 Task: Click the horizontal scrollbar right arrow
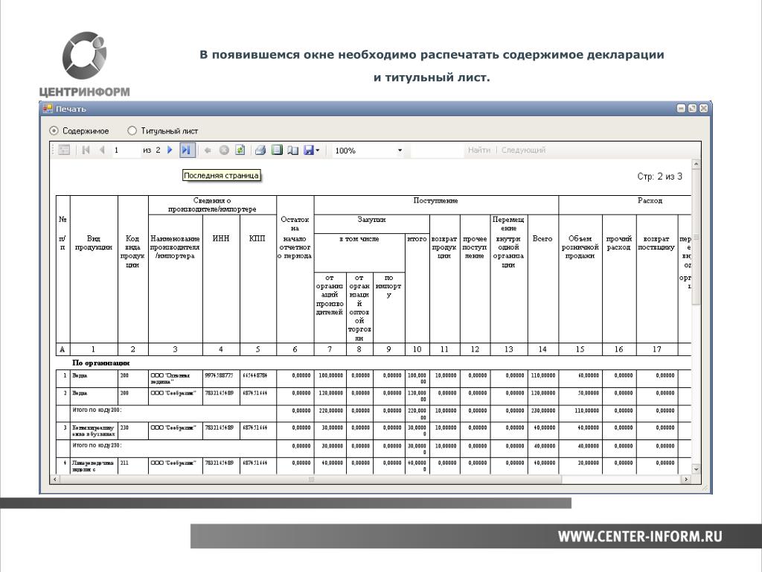[685, 479]
